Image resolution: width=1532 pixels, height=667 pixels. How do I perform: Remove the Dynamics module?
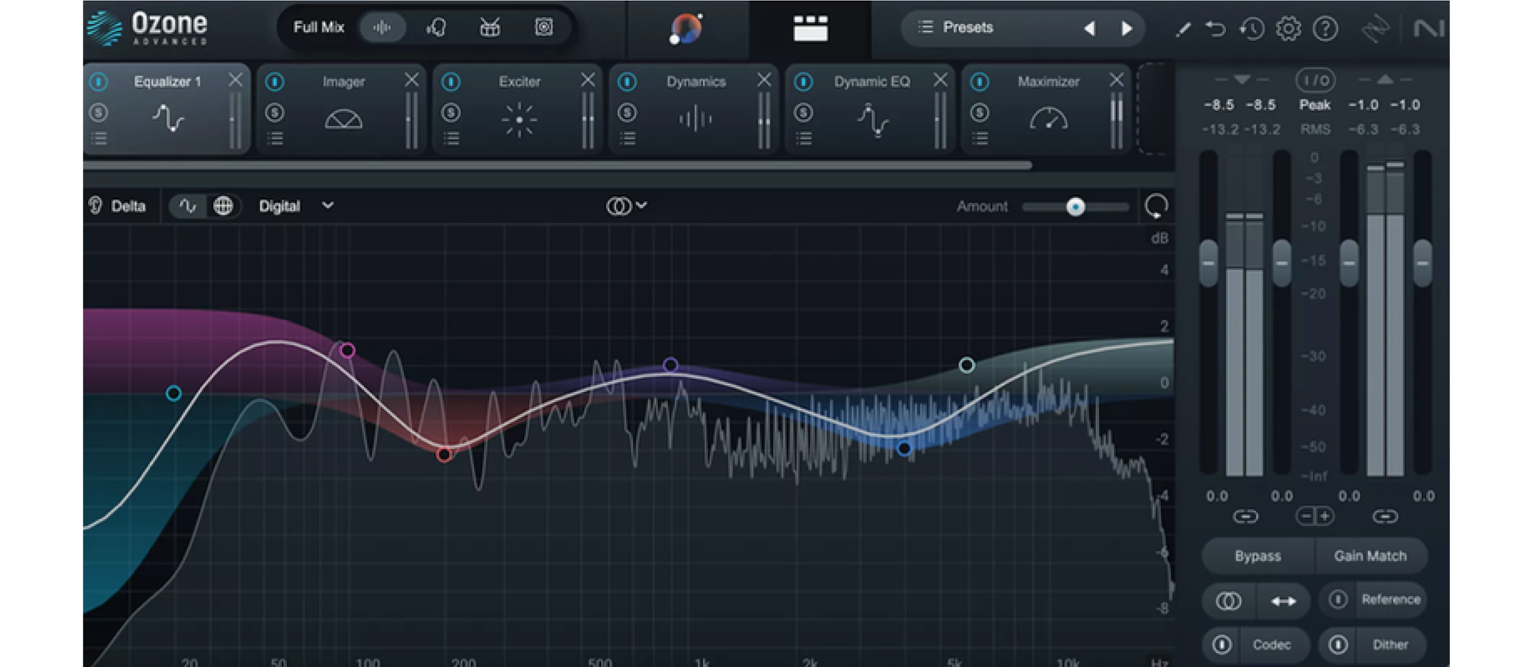click(763, 80)
